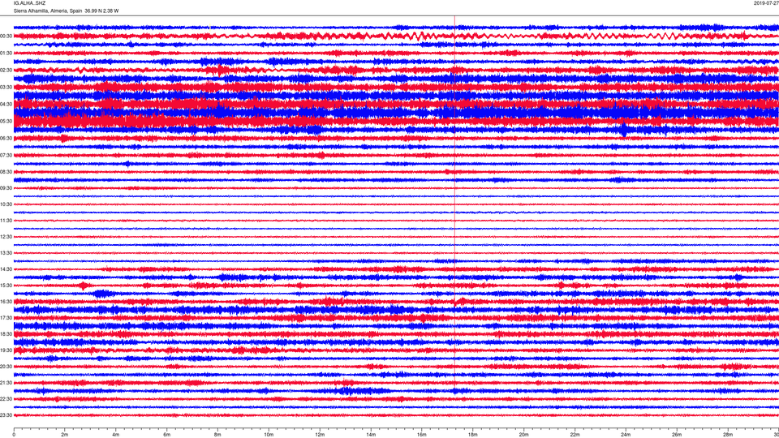Select the 23:30 time row label

click(6, 415)
